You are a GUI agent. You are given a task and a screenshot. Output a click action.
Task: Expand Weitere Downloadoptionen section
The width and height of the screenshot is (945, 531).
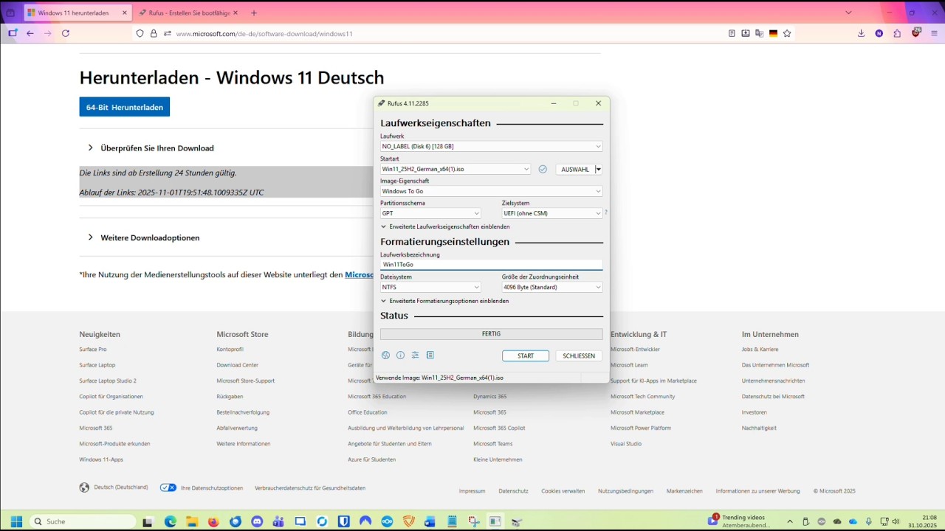143,237
